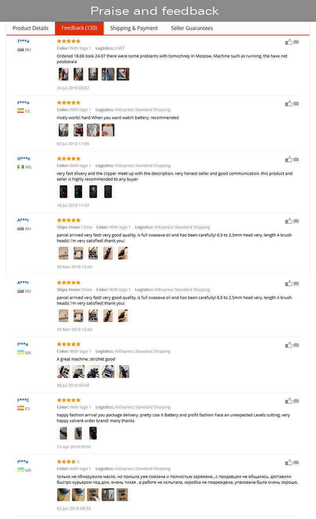This screenshot has width=316, height=519.
Task: Click thumbs-up on I***o's four-star review
Action: 289,462
